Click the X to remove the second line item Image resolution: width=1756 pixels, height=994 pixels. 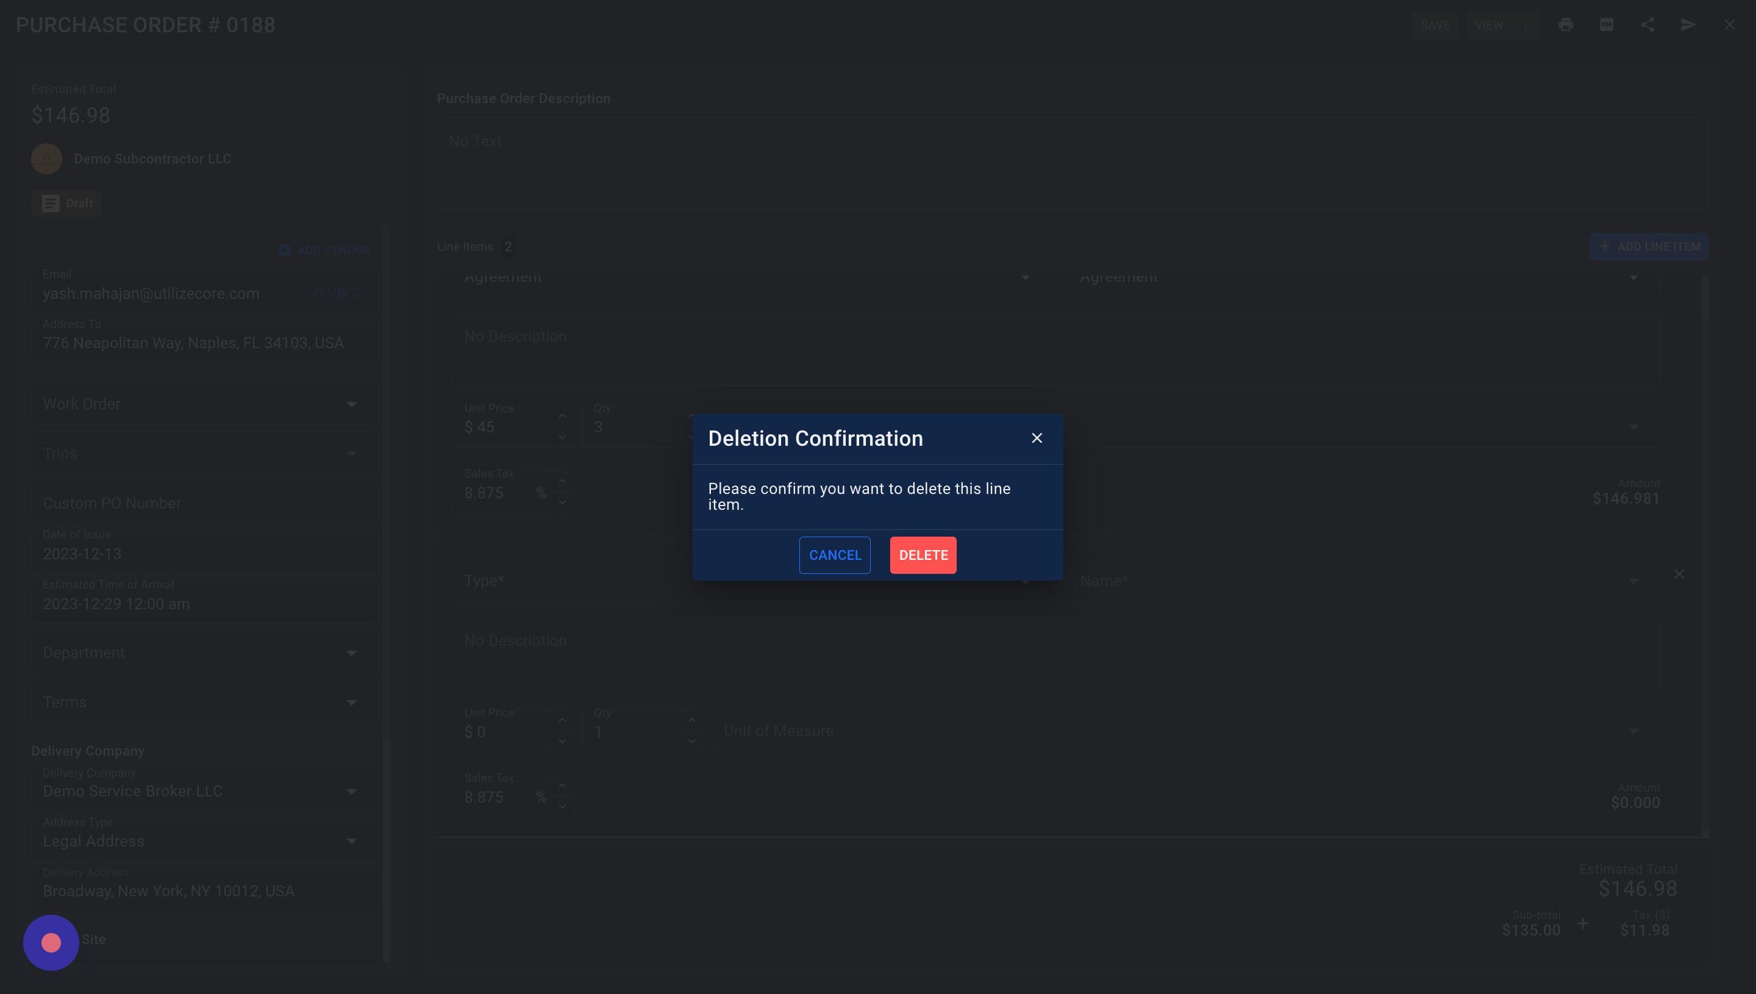(1679, 574)
